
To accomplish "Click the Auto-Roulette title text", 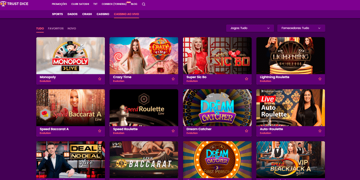I will click(x=271, y=129).
